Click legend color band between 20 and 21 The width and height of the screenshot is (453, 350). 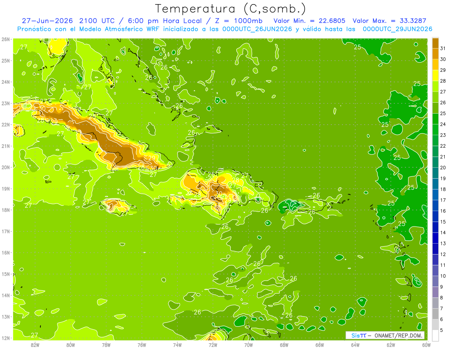point(435,162)
